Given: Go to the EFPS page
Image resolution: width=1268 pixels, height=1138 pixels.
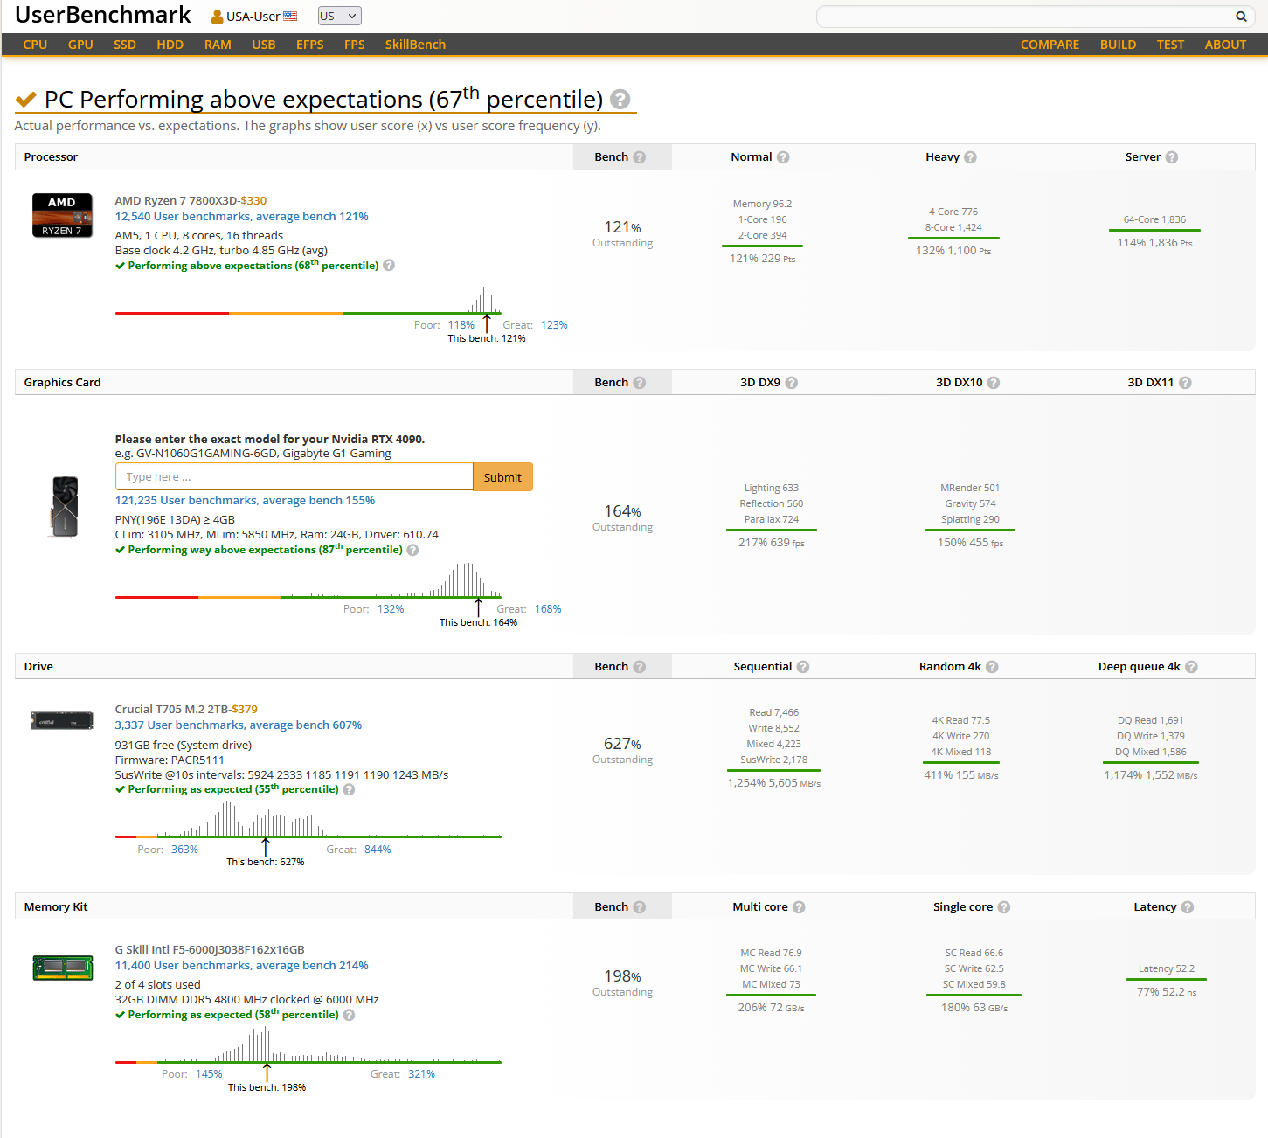Looking at the screenshot, I should (310, 45).
